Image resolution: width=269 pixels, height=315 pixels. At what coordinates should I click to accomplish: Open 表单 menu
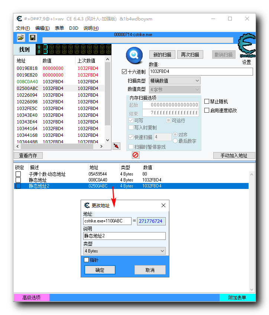pos(59,28)
